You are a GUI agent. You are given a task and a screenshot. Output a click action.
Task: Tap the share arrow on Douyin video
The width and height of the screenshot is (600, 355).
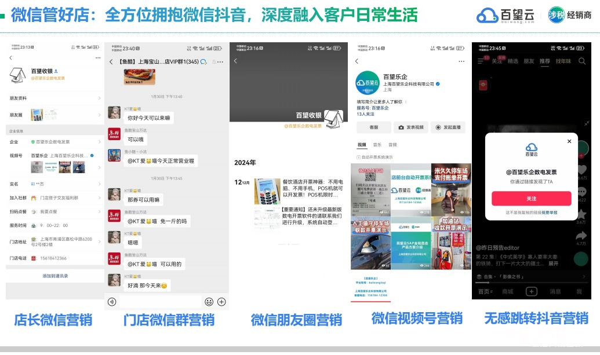[x=581, y=236]
